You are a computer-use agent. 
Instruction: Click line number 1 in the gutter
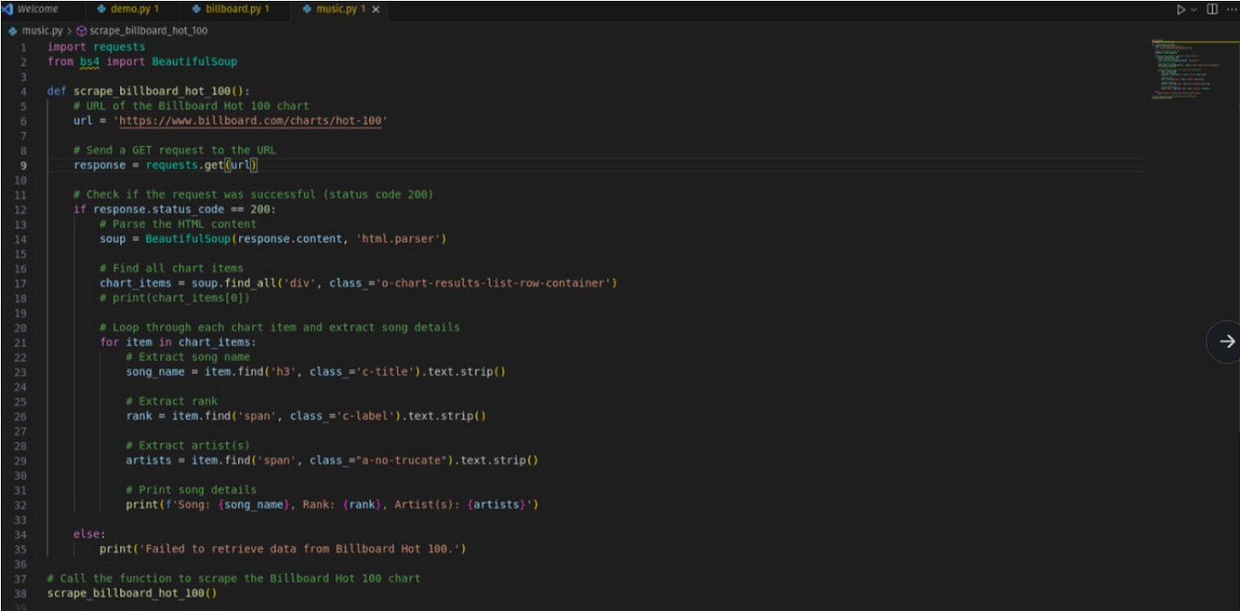pyautogui.click(x=23, y=47)
